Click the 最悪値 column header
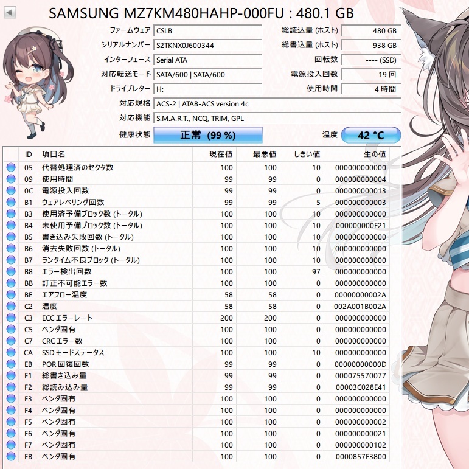 pos(258,155)
